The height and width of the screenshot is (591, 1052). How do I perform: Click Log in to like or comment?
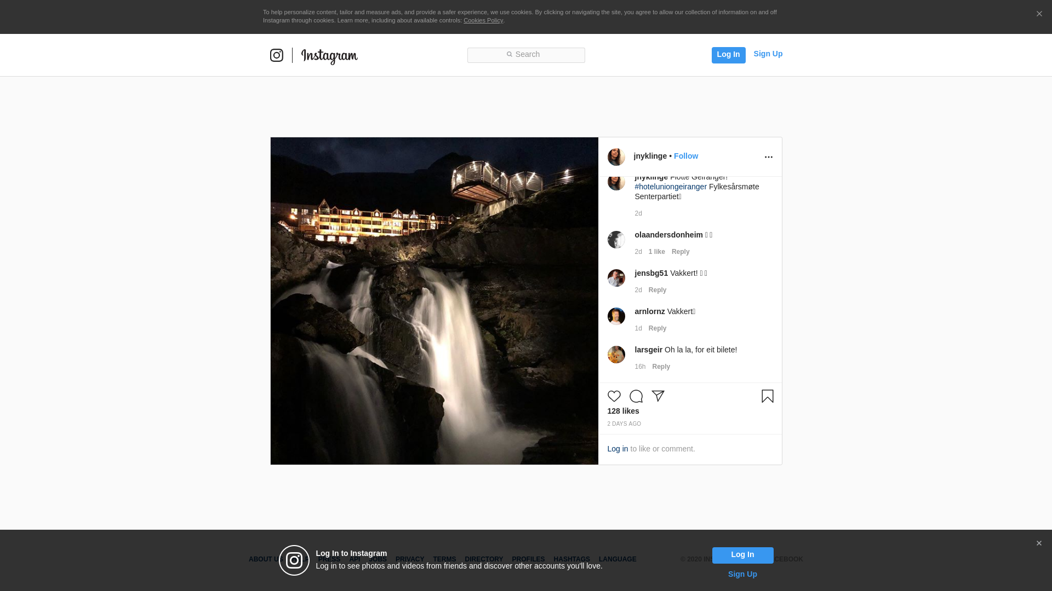click(618, 449)
